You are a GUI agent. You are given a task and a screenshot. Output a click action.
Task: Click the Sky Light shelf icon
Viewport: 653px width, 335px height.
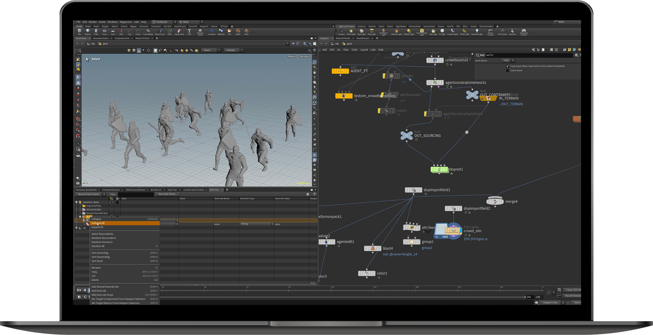click(x=433, y=32)
